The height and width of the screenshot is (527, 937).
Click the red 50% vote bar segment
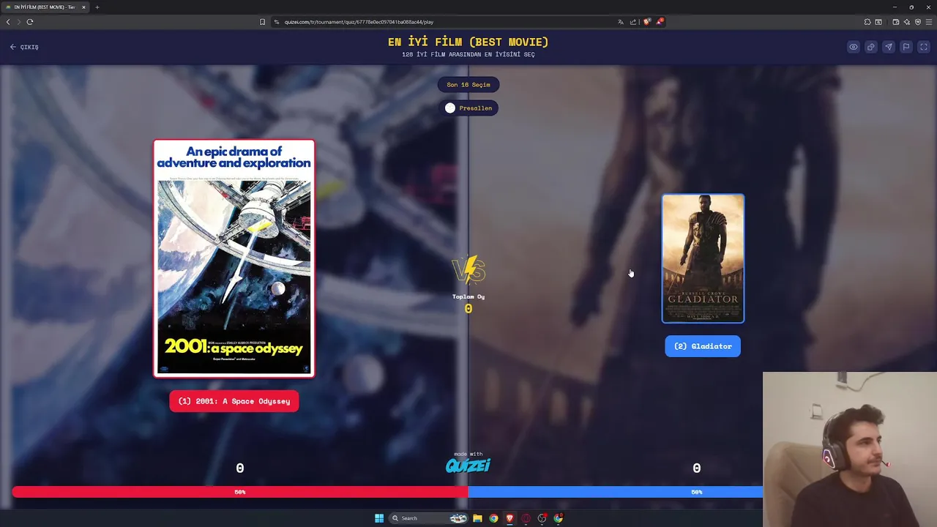pos(240,492)
